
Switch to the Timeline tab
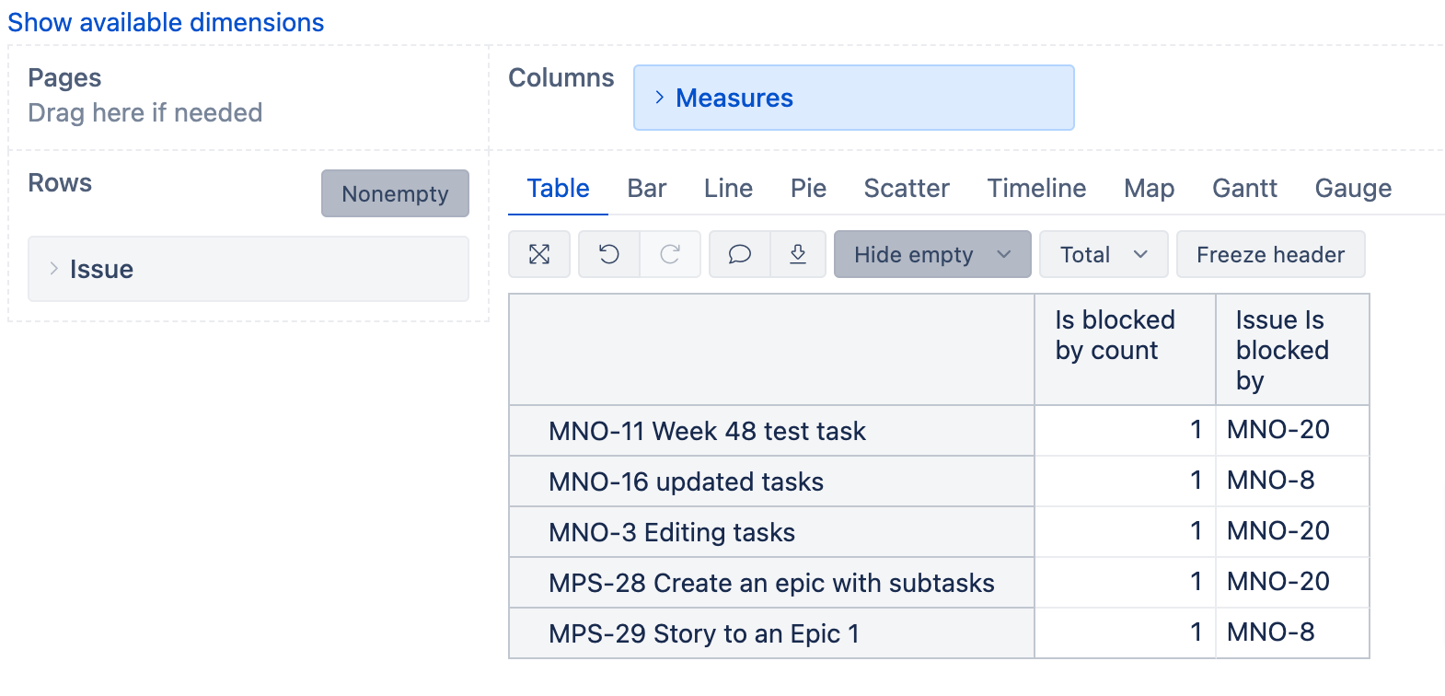pyautogui.click(x=1036, y=188)
